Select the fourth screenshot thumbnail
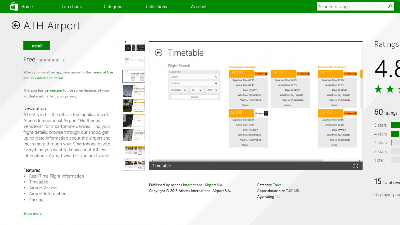Screen dimensions: 400x225 134,91
